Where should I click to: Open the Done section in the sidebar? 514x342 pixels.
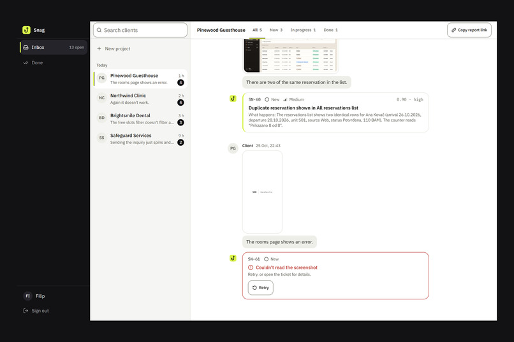tap(54, 63)
